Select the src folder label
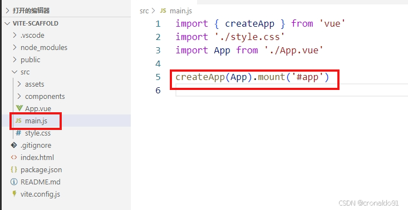 pos(25,72)
